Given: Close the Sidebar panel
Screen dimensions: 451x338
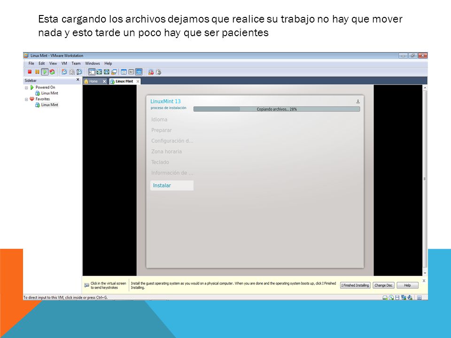Looking at the screenshot, I should pos(78,80).
